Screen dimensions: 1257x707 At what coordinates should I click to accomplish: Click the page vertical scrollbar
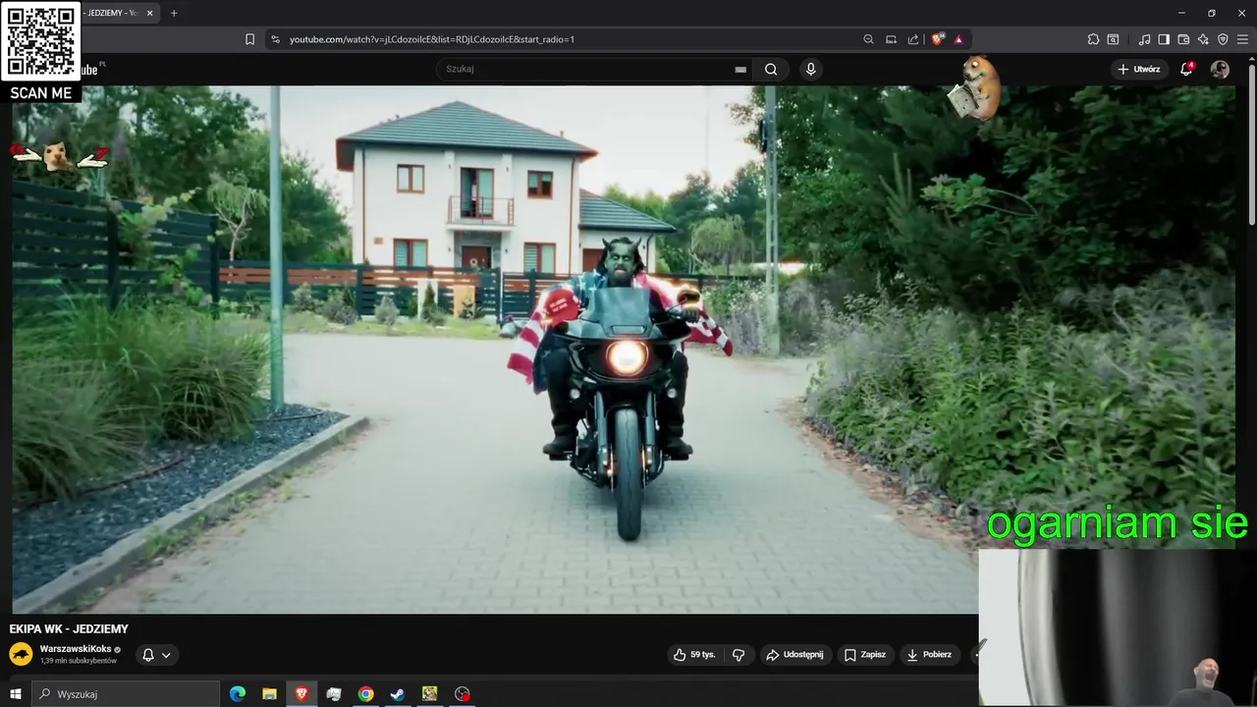[x=1252, y=147]
